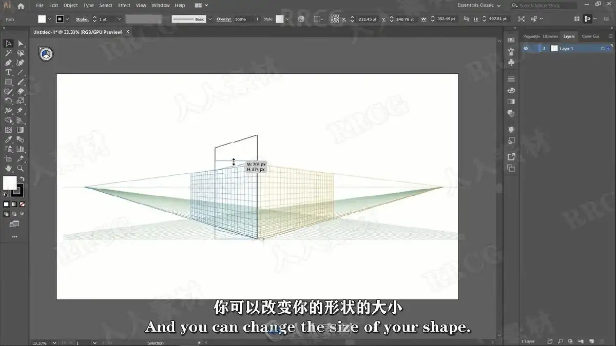
Task: Expand Layer 1 contents arrow
Action: [544, 49]
